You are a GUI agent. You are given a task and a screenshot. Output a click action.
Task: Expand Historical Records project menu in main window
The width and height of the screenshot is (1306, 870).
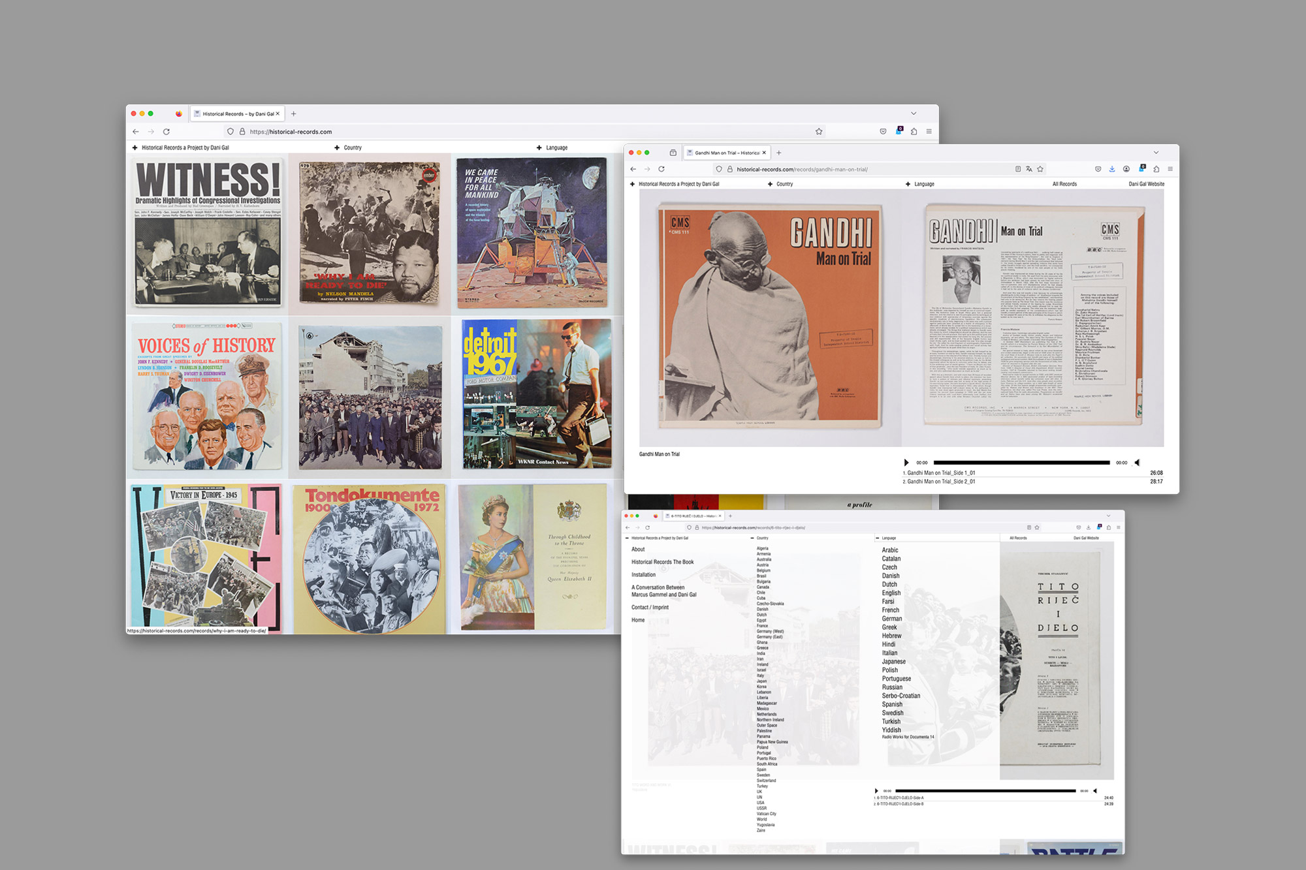point(181,148)
